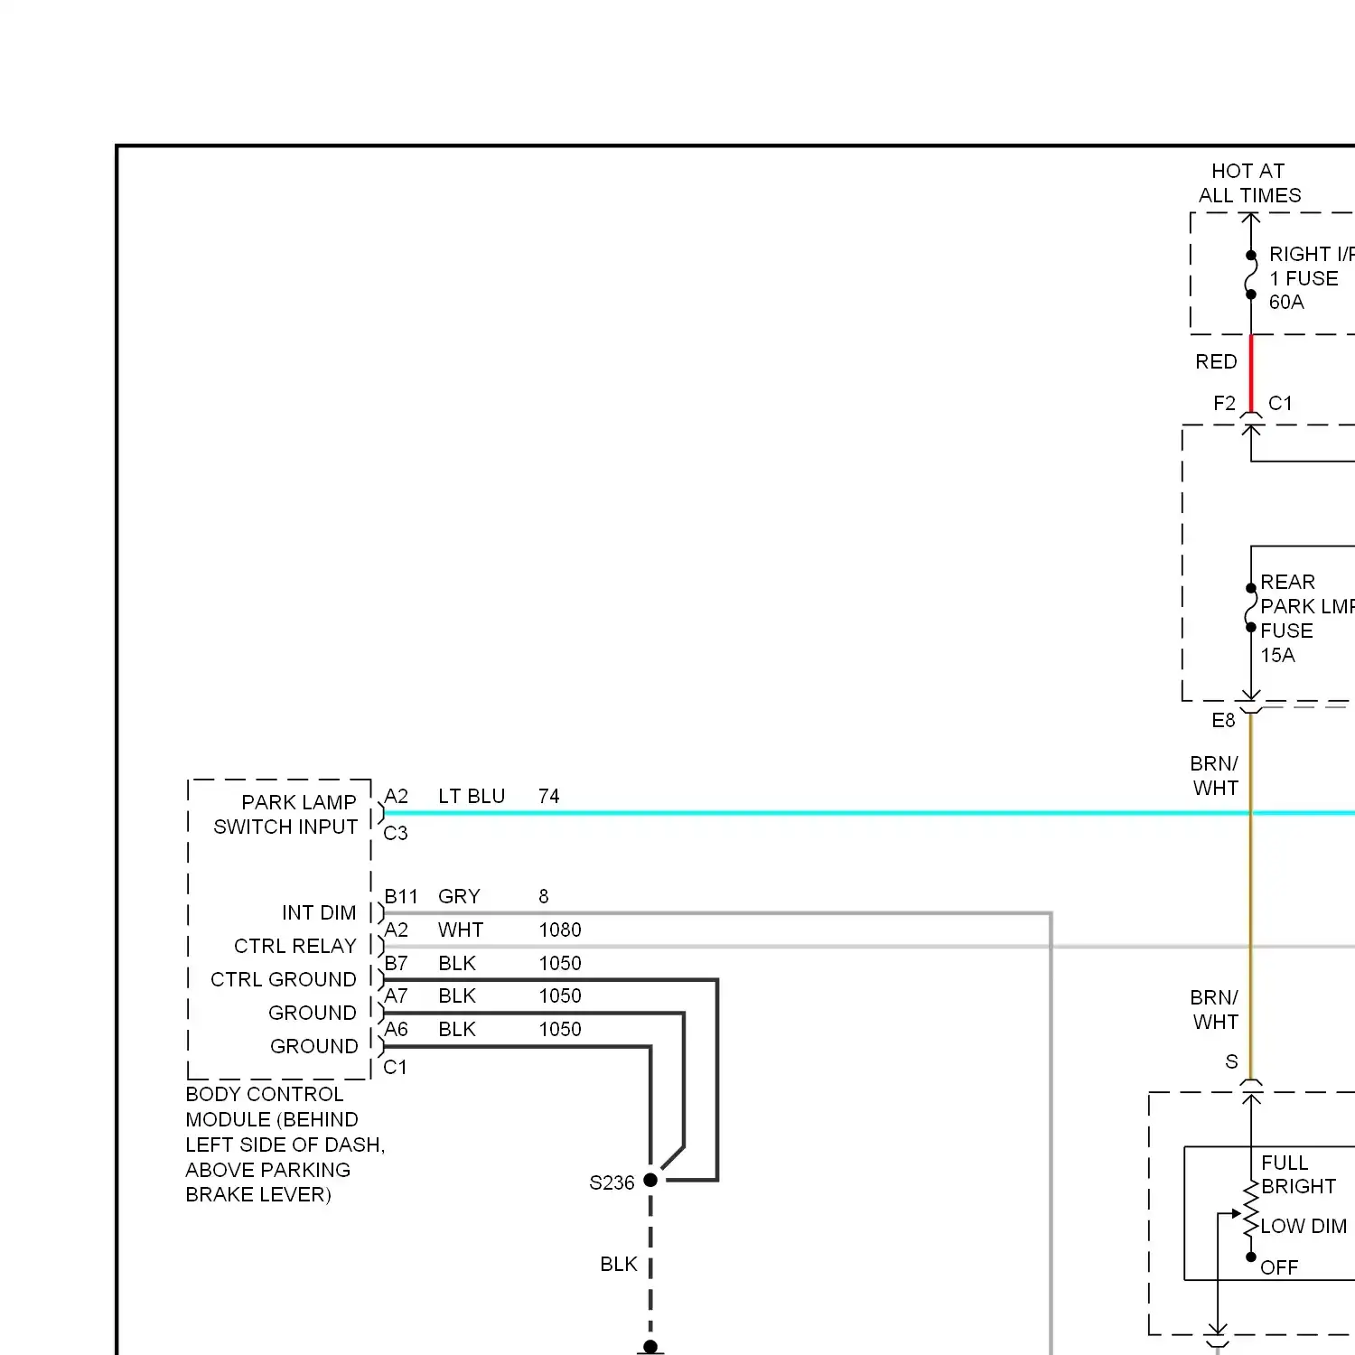1355x1355 pixels.
Task: Click BLK label on the B7 row
Action: click(x=457, y=964)
